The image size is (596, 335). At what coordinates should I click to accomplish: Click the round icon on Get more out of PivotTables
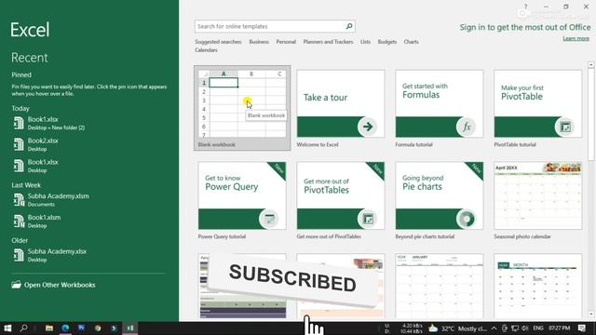pos(368,219)
